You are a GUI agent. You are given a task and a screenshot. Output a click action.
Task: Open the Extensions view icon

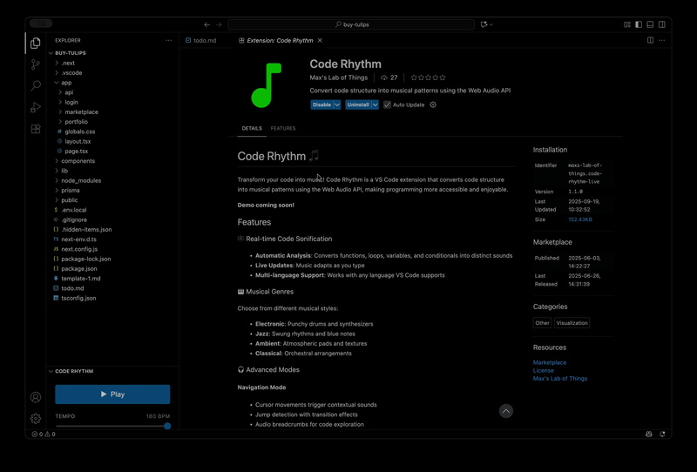pyautogui.click(x=36, y=129)
